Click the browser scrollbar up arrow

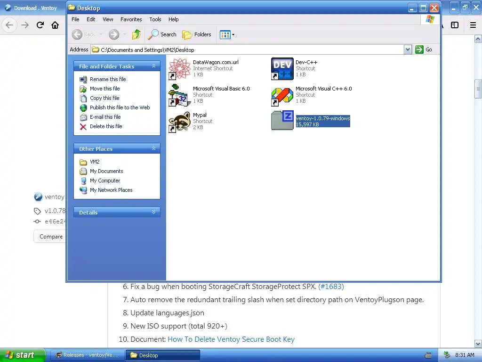[478, 39]
